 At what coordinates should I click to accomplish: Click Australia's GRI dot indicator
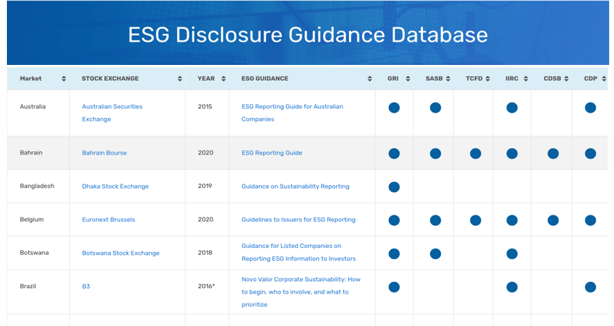[x=394, y=108]
